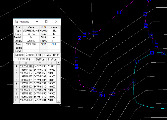Viewport: 167px width, 120px height.
Task: Select the Layer value PAD-1m cell
Action: [x=31, y=34]
